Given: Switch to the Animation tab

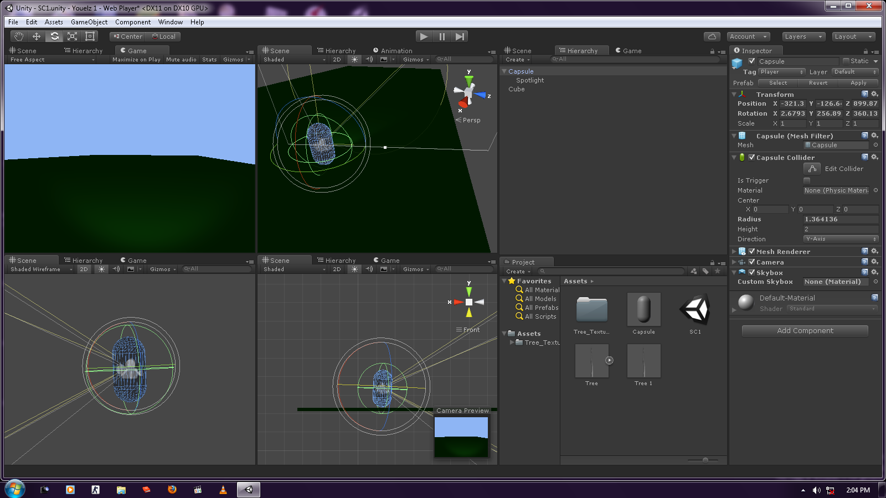Looking at the screenshot, I should click(393, 51).
